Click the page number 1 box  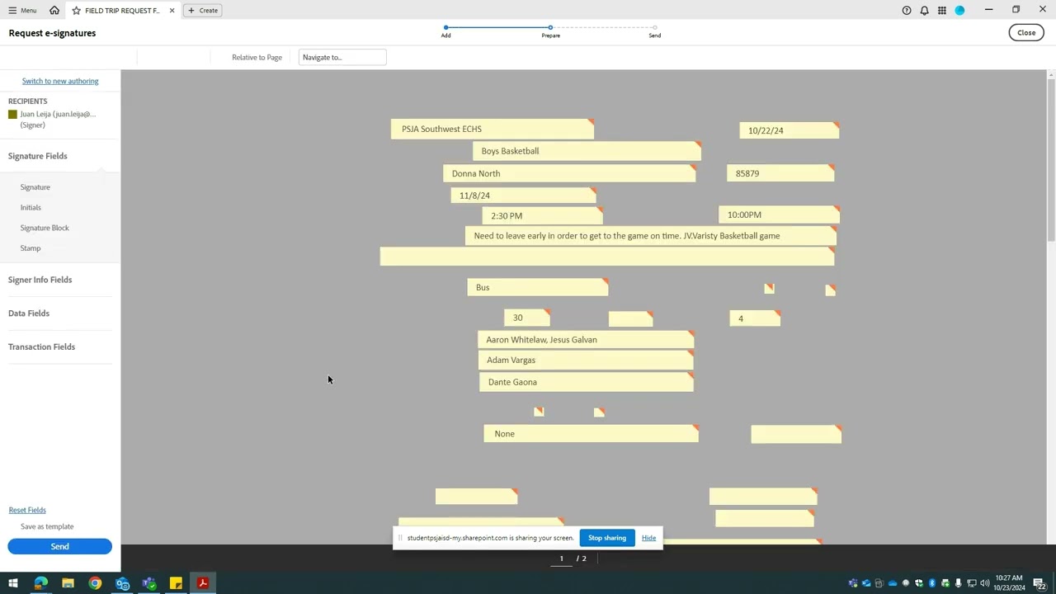561,559
